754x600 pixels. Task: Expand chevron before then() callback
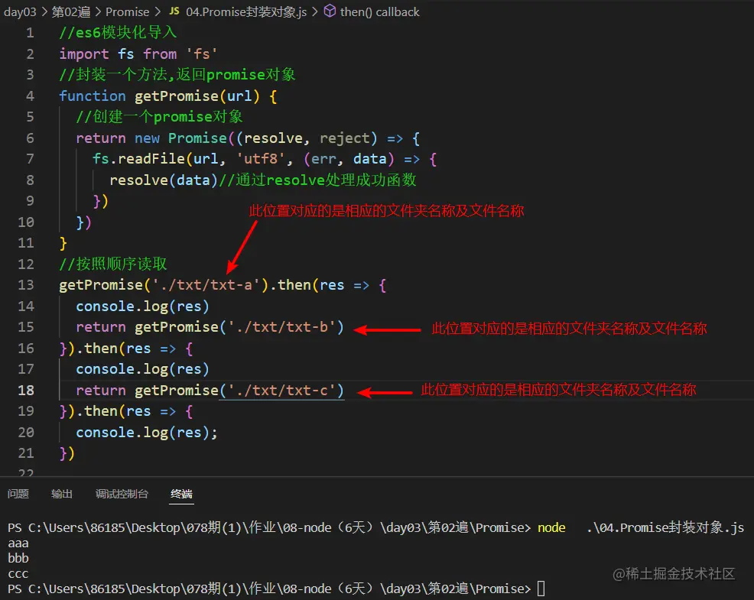(314, 11)
